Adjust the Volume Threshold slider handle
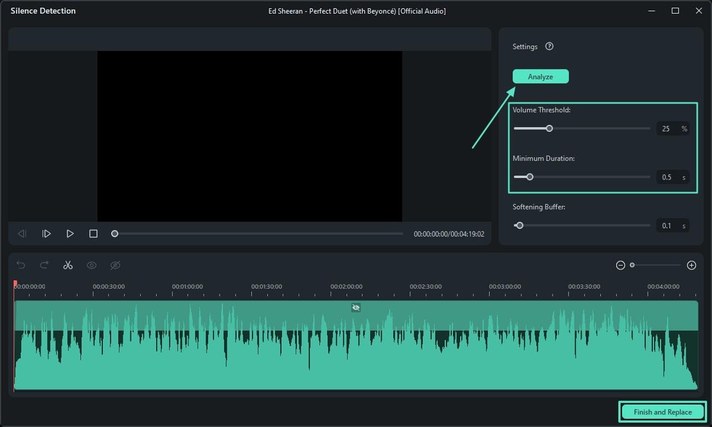Viewport: 712px width, 427px height. point(549,129)
